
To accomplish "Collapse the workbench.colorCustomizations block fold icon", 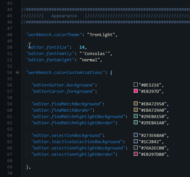I will pos(18,73).
